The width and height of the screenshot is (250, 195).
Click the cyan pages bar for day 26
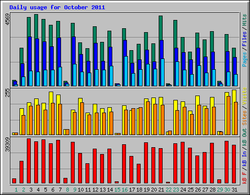click(199, 76)
